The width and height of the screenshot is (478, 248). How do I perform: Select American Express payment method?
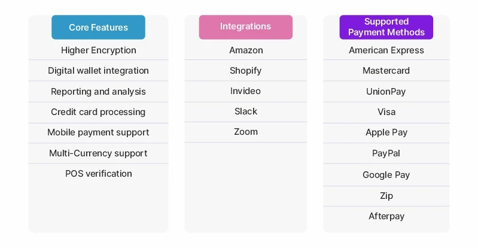(x=386, y=50)
